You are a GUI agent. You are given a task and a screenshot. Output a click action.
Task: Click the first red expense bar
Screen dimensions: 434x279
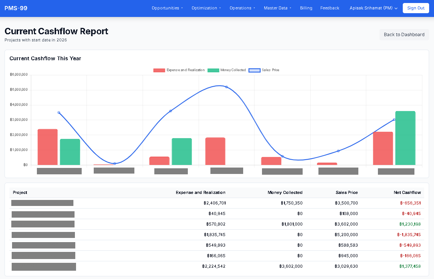point(47,147)
